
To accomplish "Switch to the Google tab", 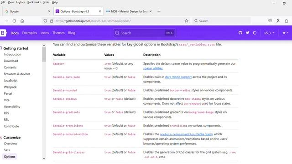I will (x=27, y=11).
